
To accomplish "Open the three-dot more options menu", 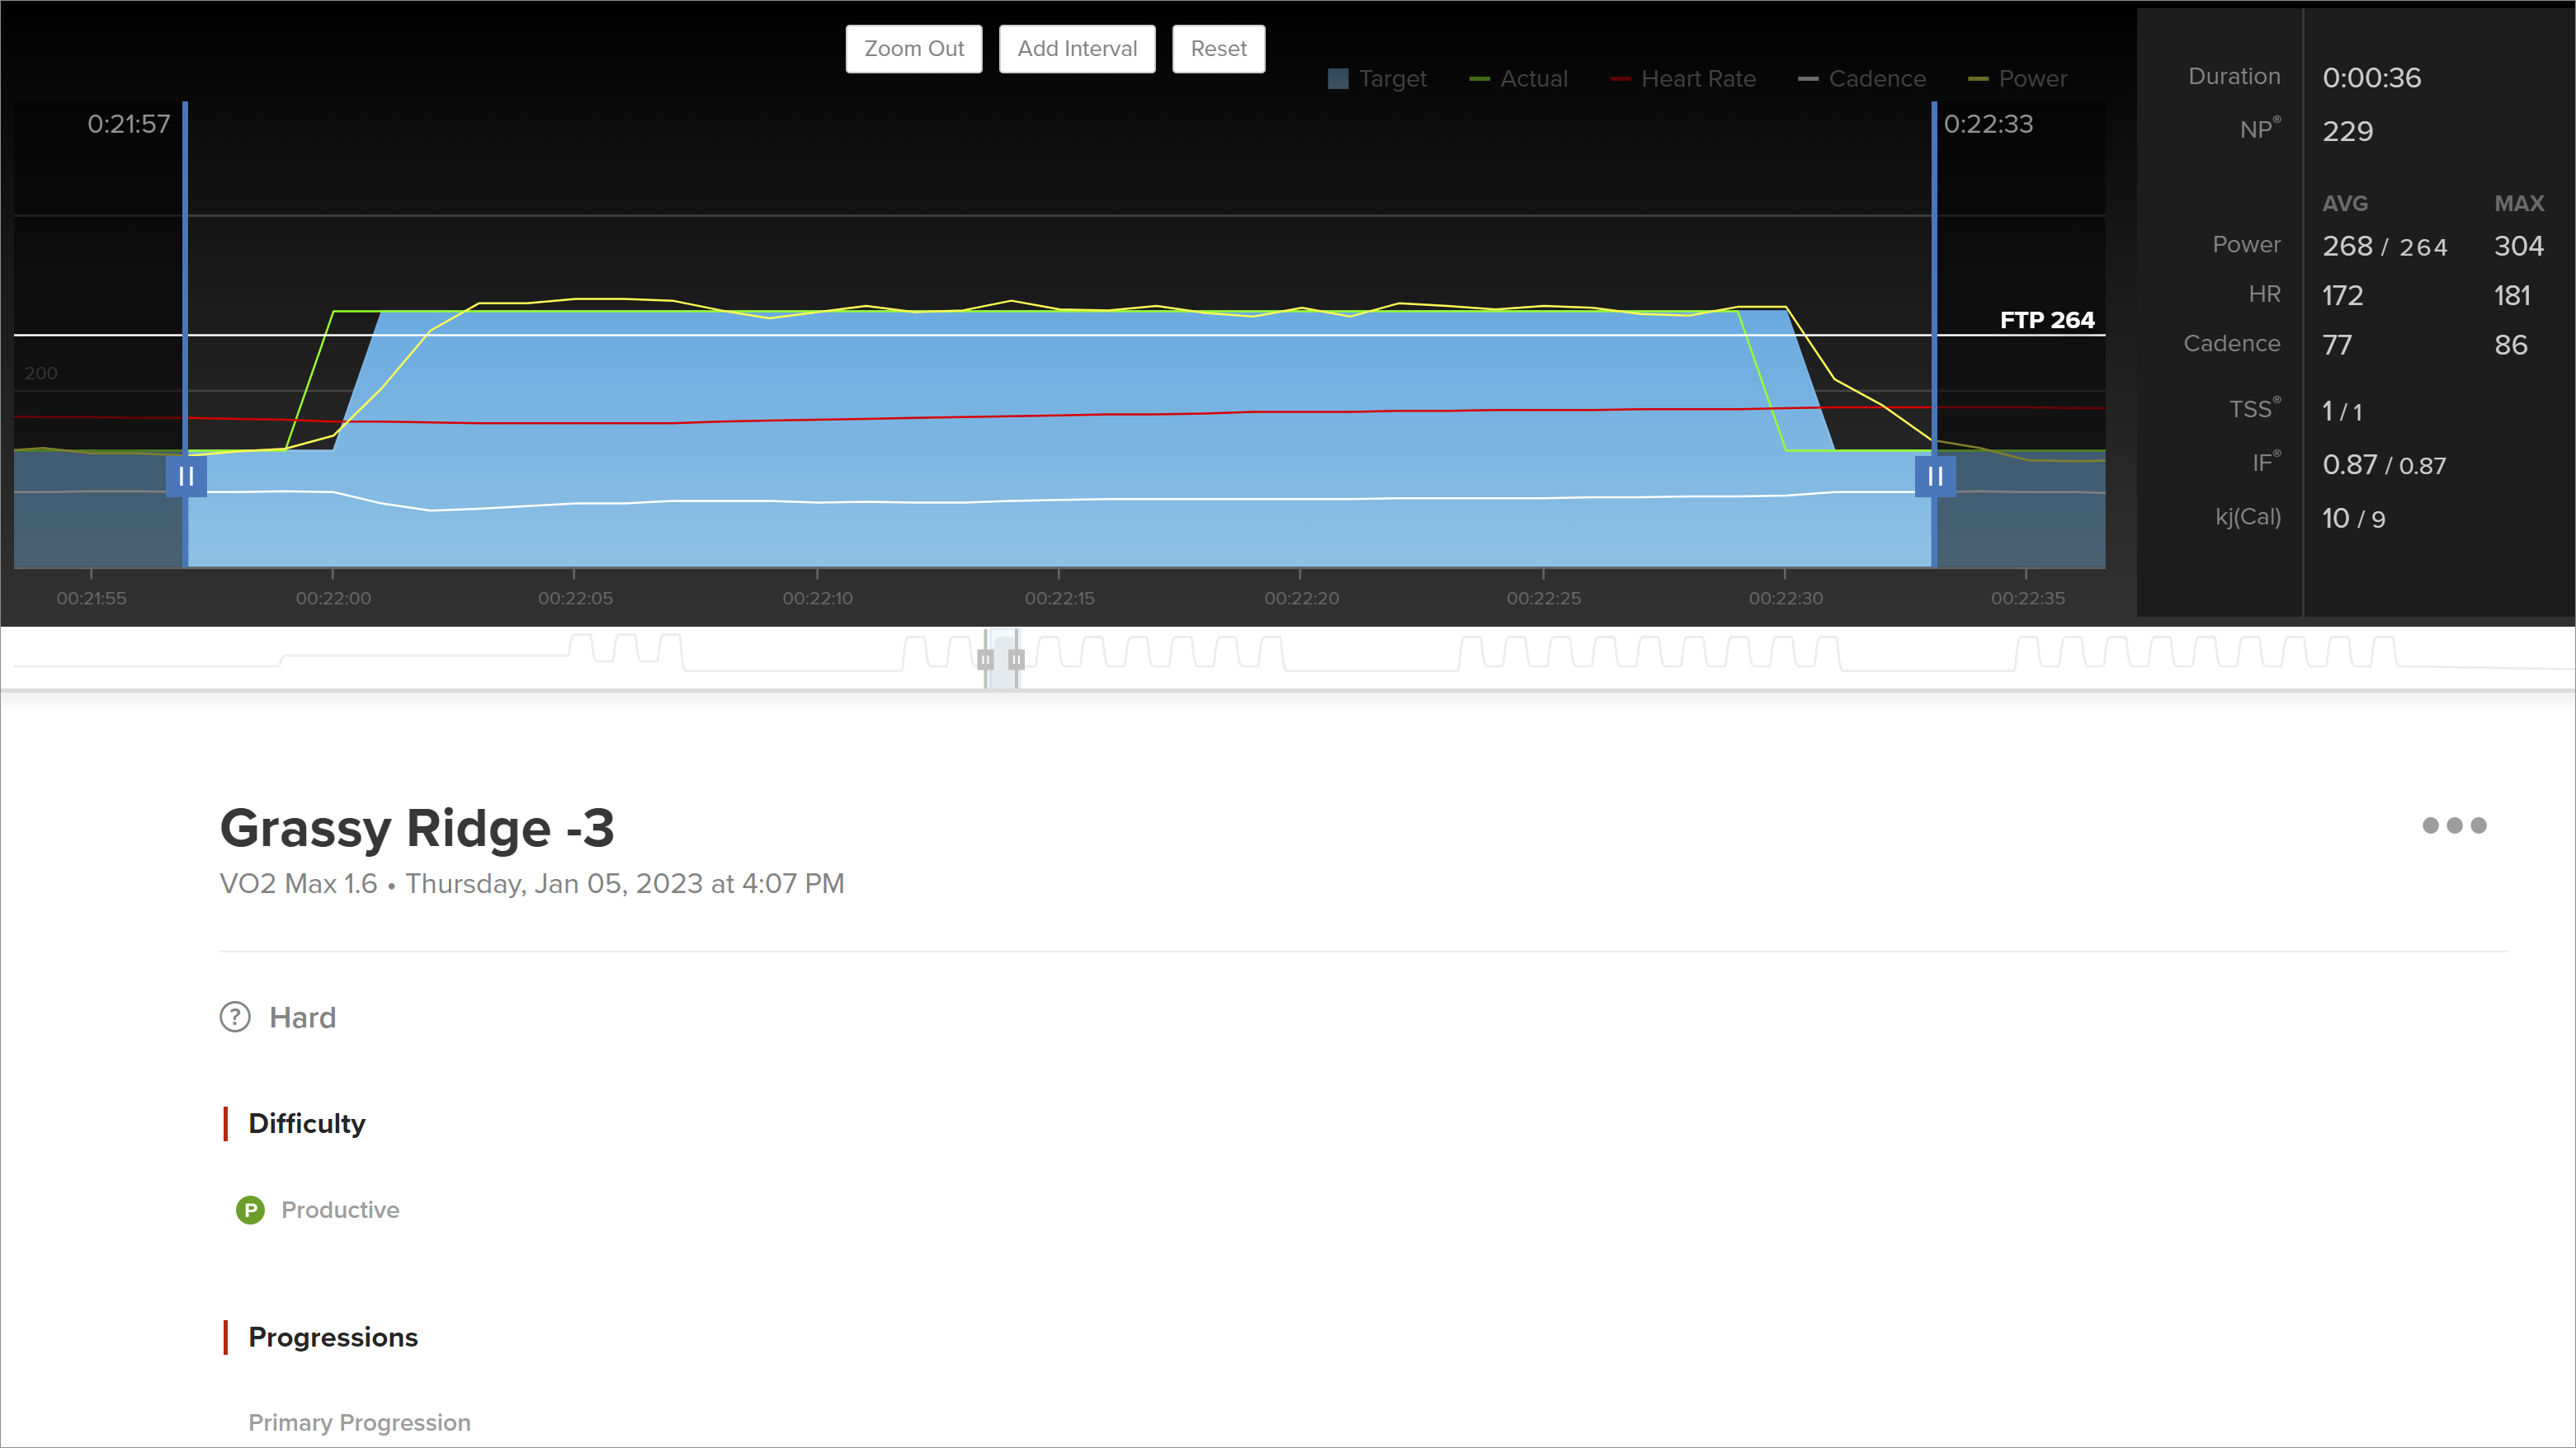I will click(2453, 825).
